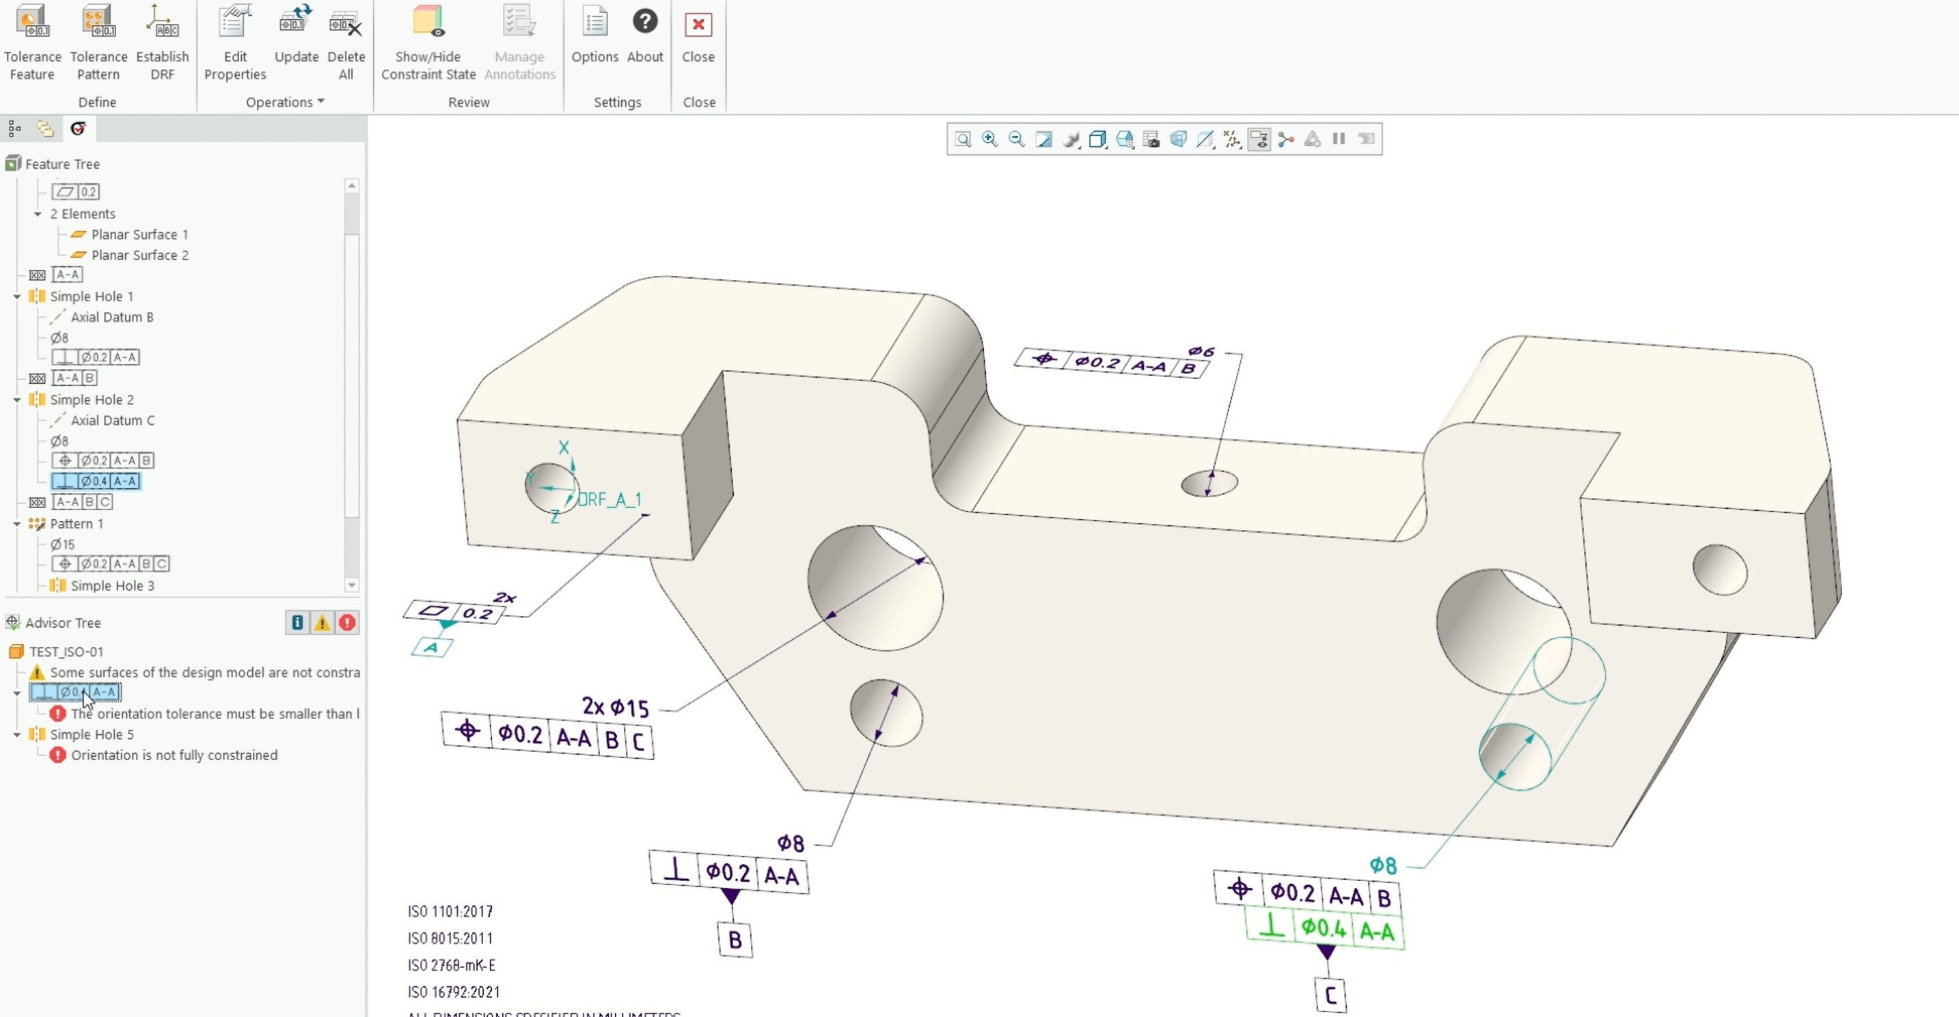Screen dimensions: 1959x1017
Task: Toggle the error filter in Advisor Tree
Action: click(x=348, y=622)
